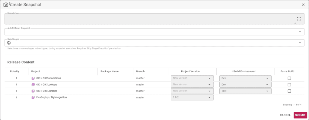
Task: Open Project Version dropdown for OIC Lookups
Action: [192, 85]
